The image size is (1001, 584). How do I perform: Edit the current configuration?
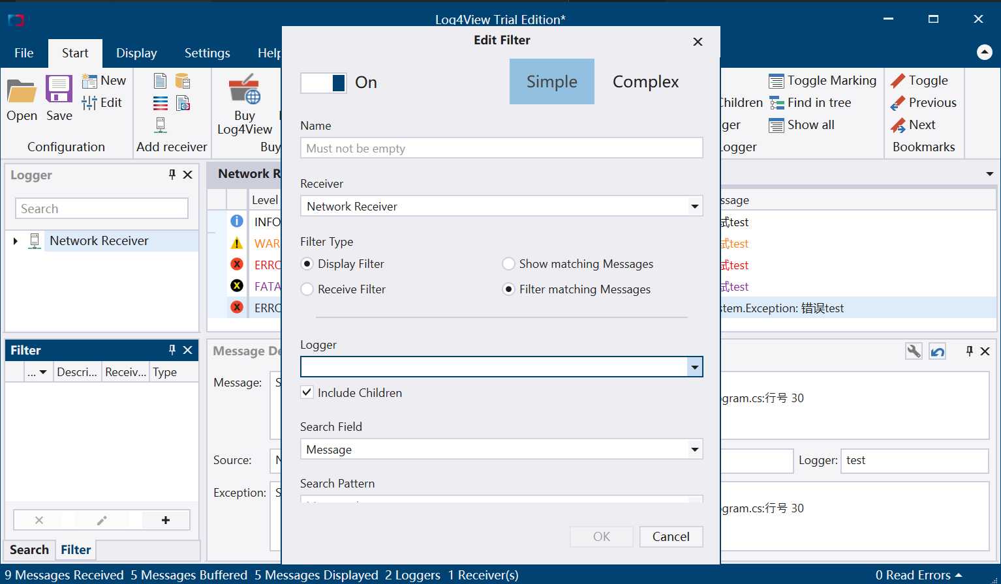pos(102,102)
